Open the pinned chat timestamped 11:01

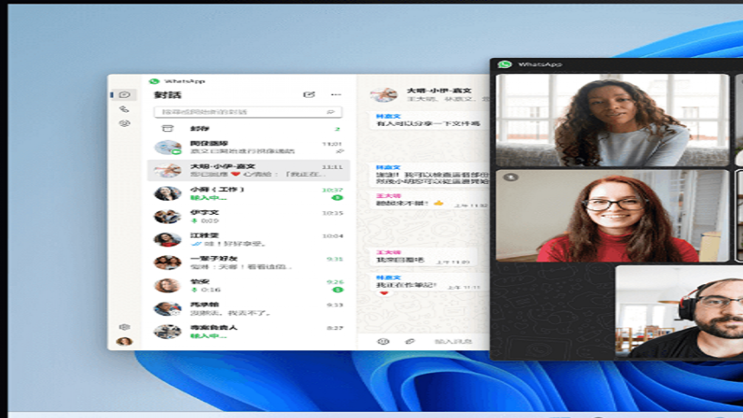[248, 147]
